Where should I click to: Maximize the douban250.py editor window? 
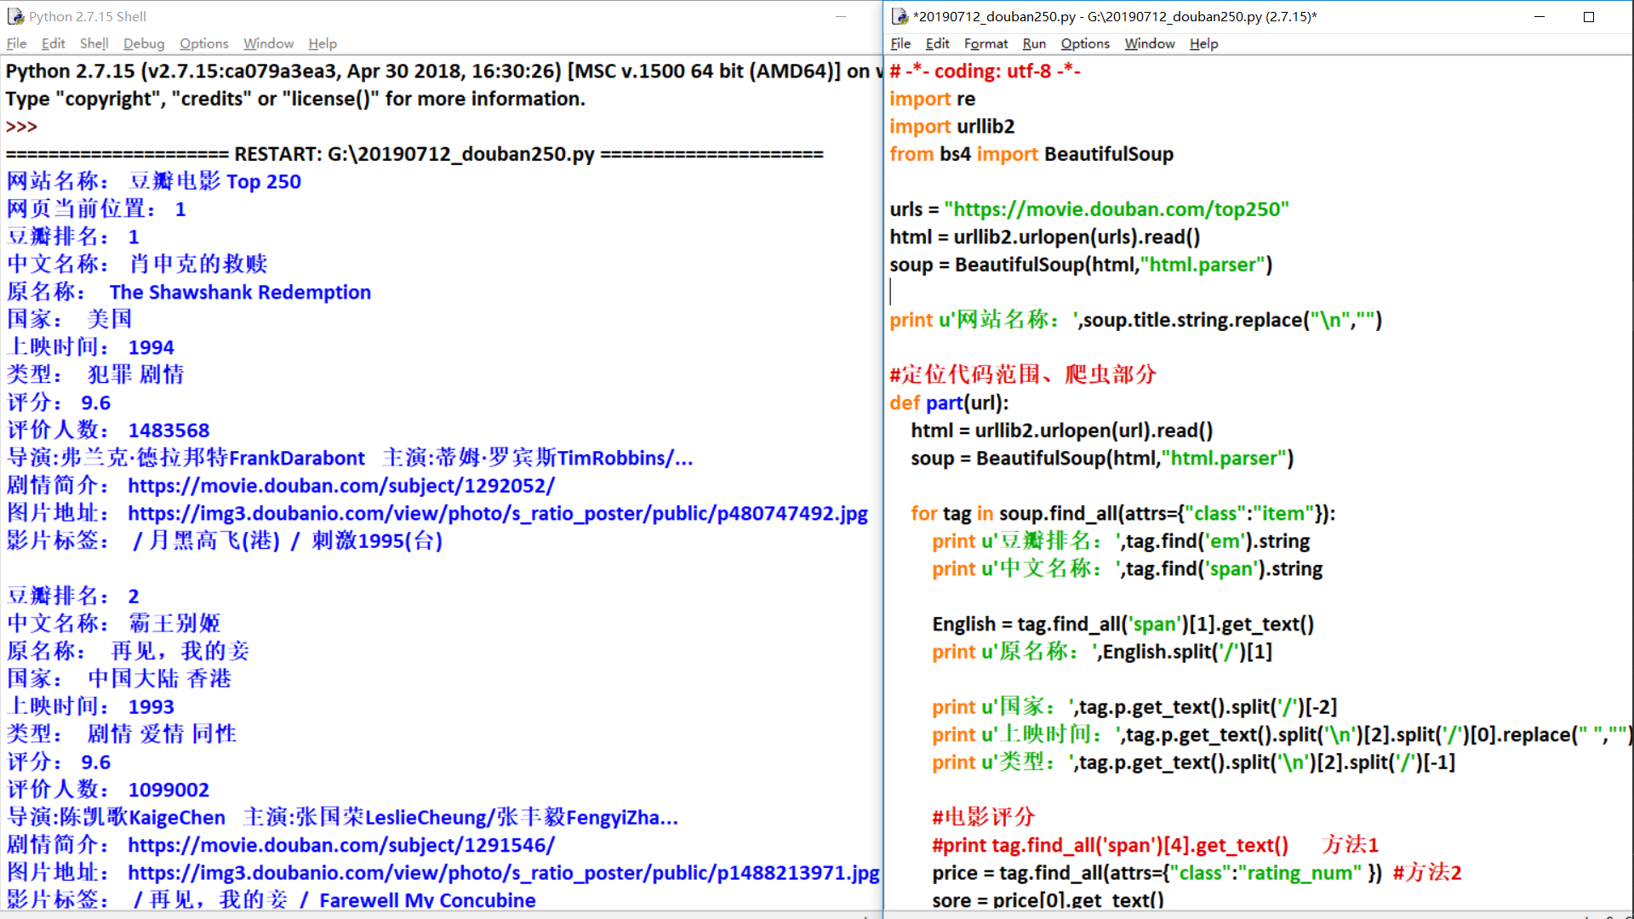tap(1588, 16)
